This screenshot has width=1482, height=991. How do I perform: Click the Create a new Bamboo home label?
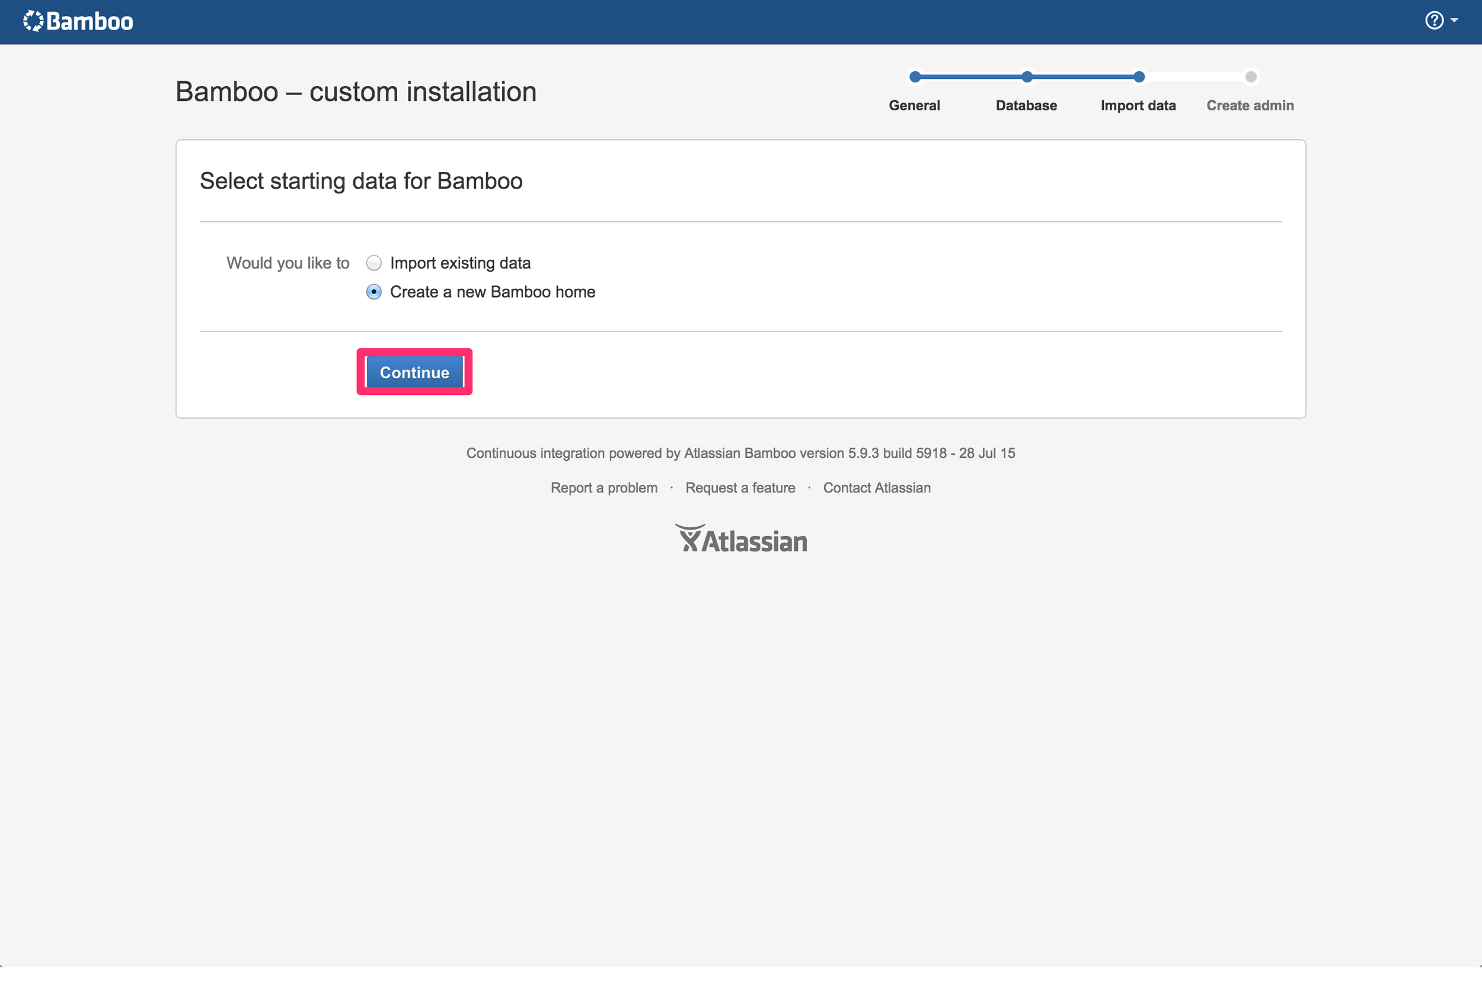tap(492, 292)
